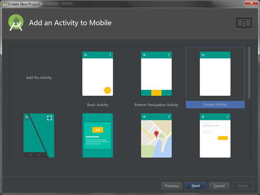Click the red map pin on Maps template

click(x=156, y=134)
